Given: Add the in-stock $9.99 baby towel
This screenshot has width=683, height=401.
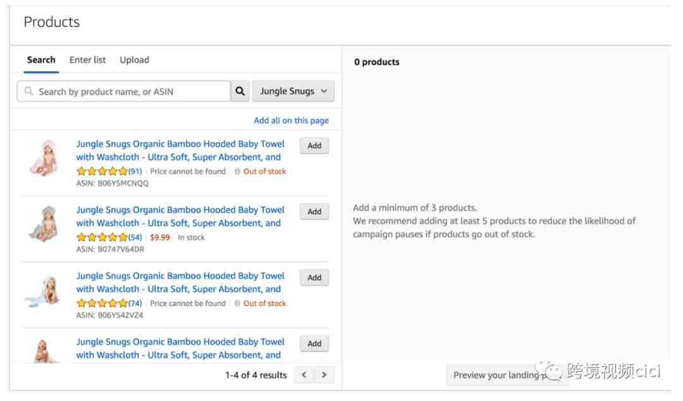Looking at the screenshot, I should pos(314,211).
